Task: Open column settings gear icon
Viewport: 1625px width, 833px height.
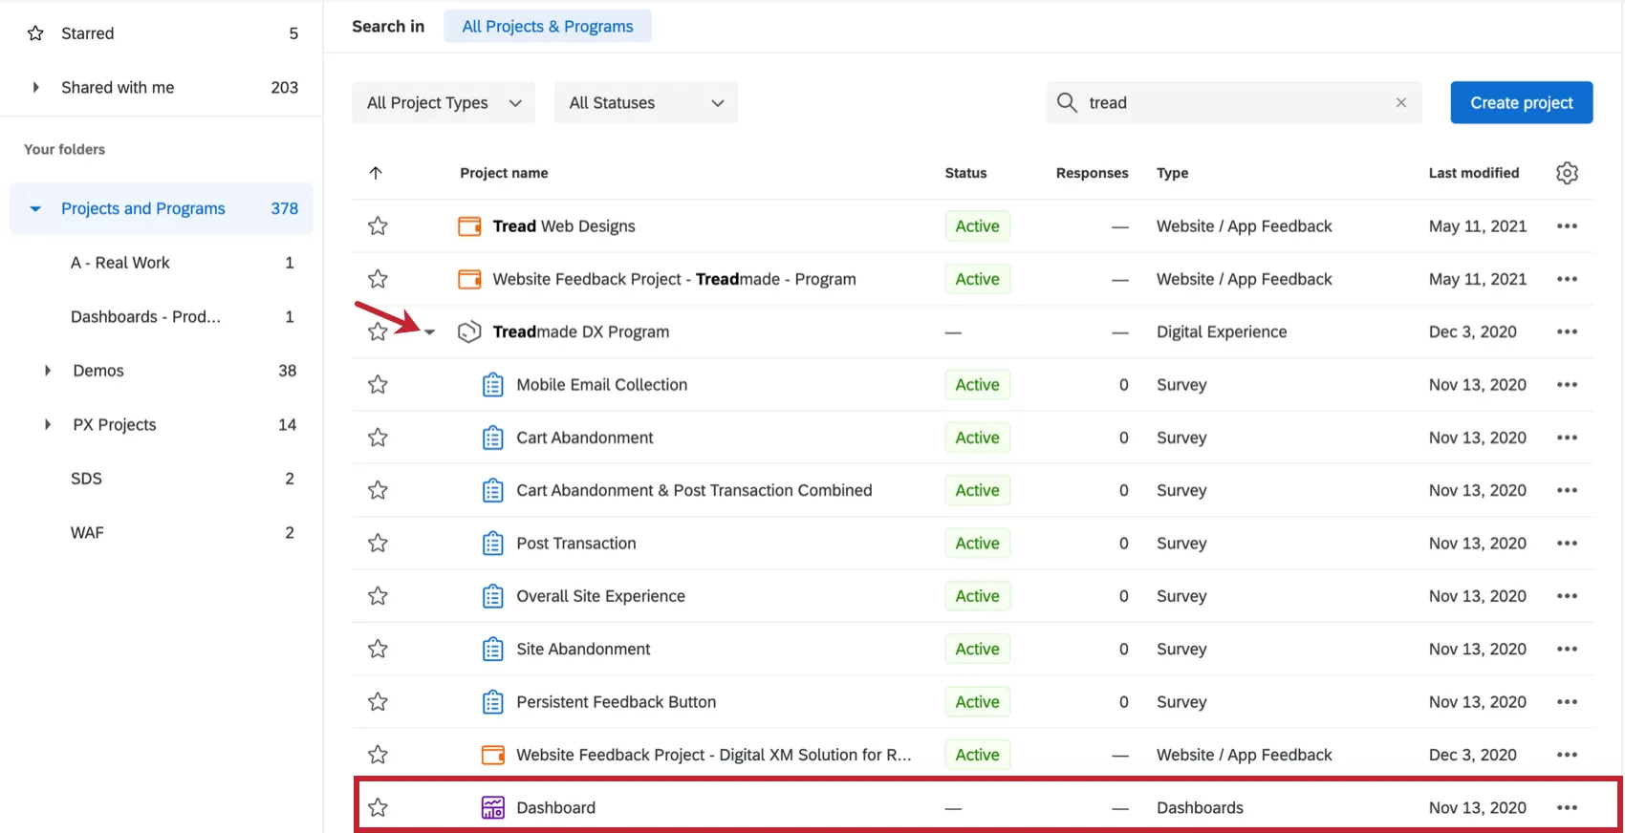Action: pos(1567,173)
